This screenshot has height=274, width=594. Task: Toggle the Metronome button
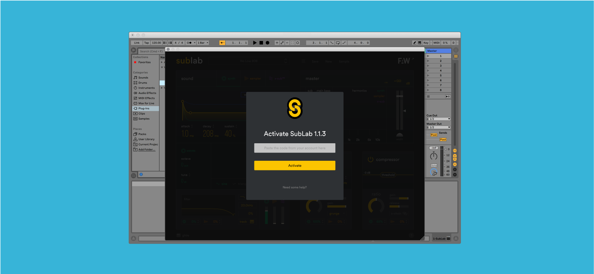pyautogui.click(x=189, y=43)
